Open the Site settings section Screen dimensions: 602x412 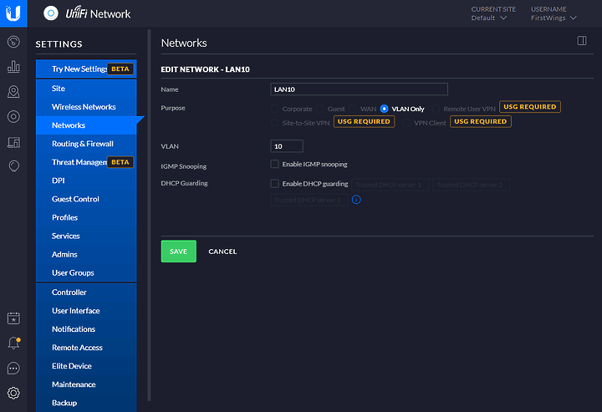[86, 89]
